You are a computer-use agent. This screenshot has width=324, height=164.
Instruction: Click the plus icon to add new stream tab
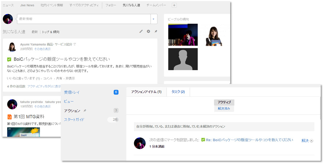[174, 5]
